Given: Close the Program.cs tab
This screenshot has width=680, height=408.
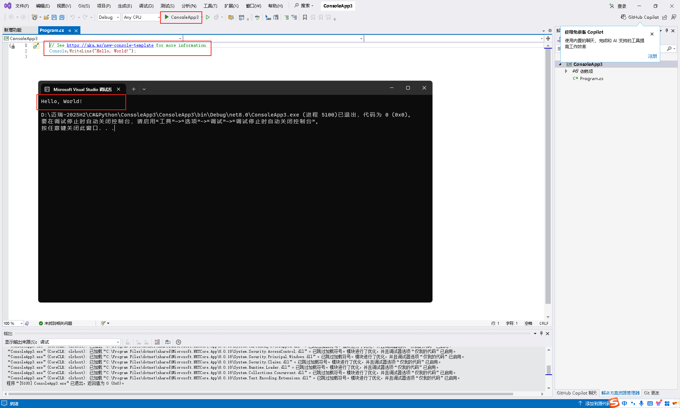Looking at the screenshot, I should [x=76, y=31].
